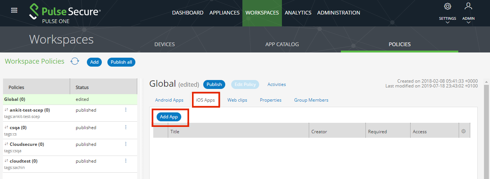Expand the Admin dropdown chevron

point(468,23)
